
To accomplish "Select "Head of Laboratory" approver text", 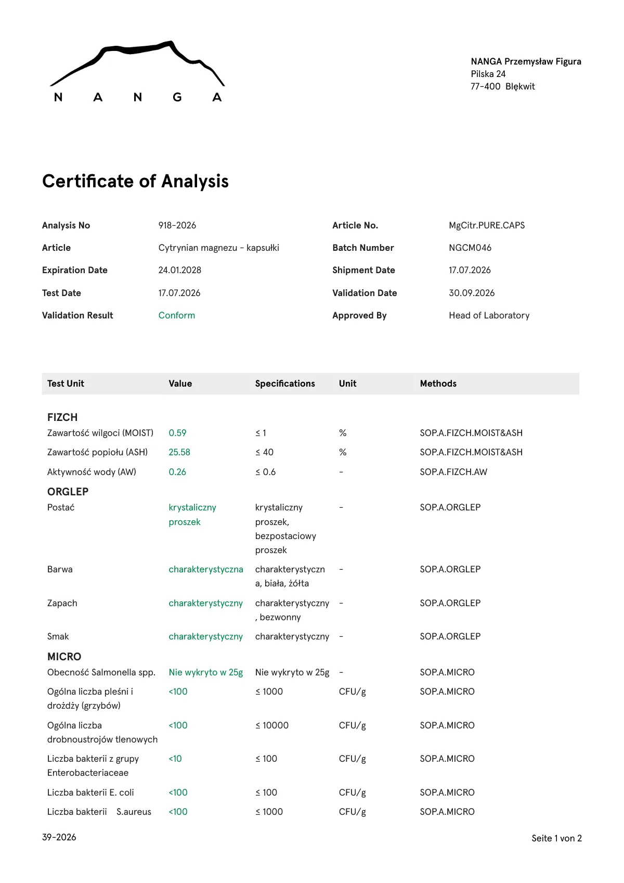I will 489,315.
